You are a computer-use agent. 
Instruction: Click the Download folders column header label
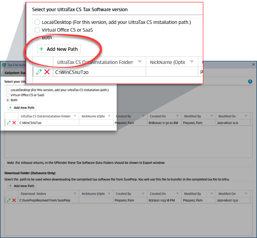(x=33, y=194)
